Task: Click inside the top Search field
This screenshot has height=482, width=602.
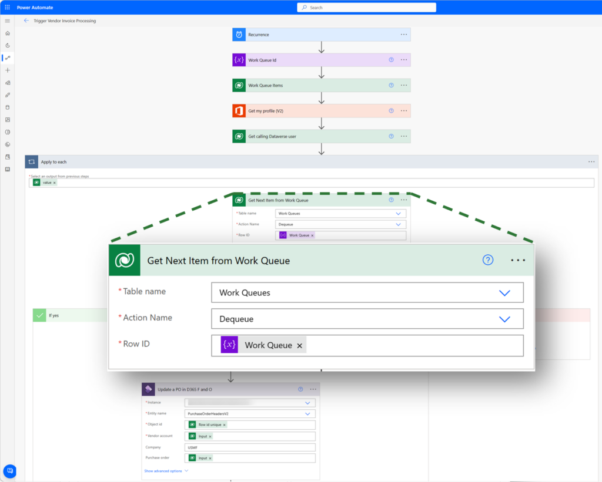Action: (x=366, y=6)
